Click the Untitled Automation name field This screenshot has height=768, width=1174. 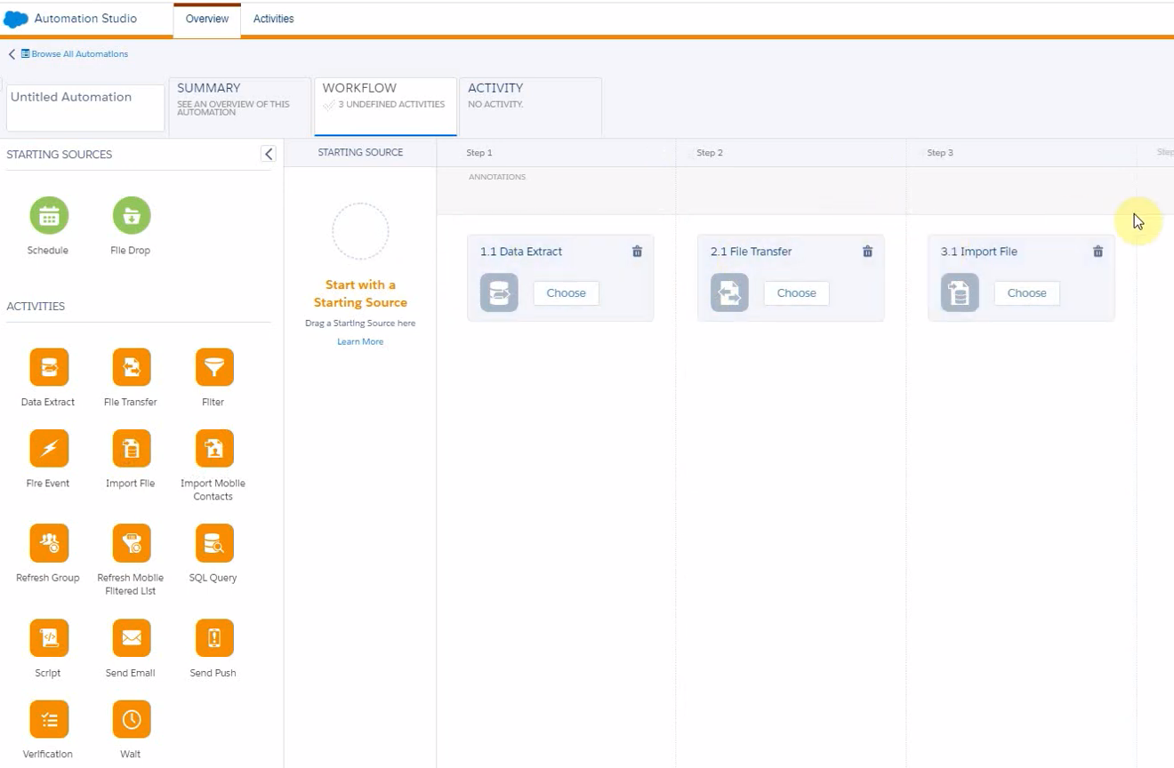point(85,108)
